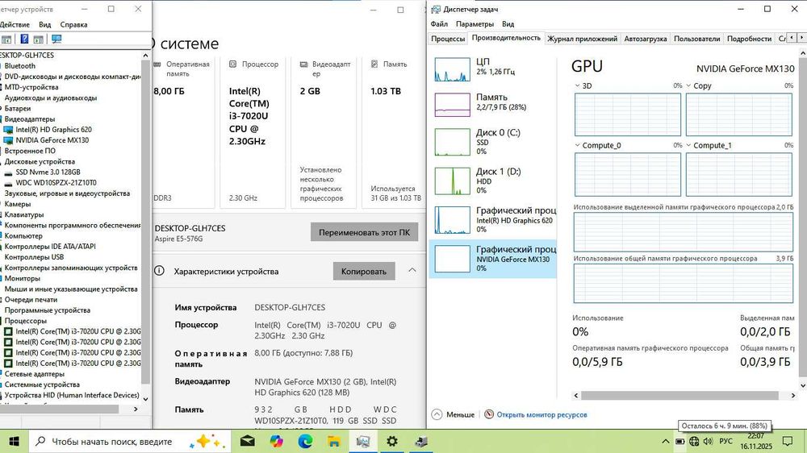This screenshot has height=453, width=807.
Task: Click the first Intel Core i3-7020U processor icon
Action: coord(8,331)
